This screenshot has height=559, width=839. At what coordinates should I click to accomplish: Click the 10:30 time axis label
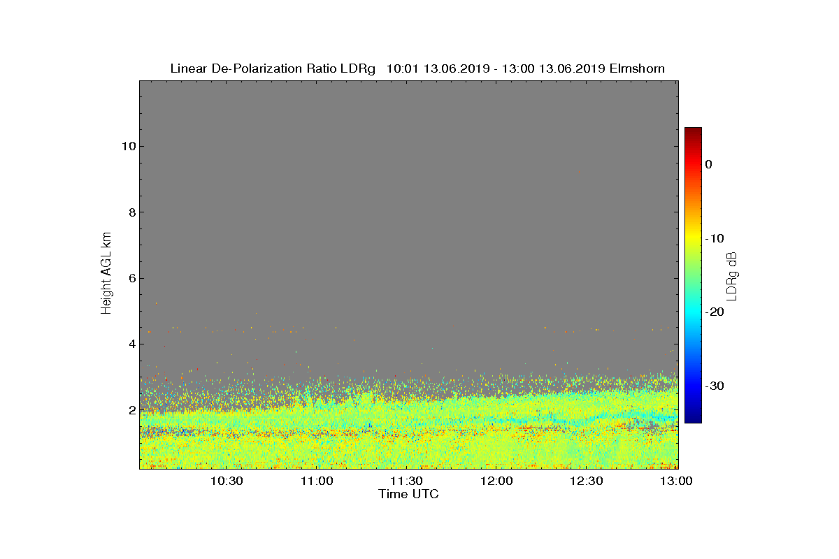[x=227, y=481]
